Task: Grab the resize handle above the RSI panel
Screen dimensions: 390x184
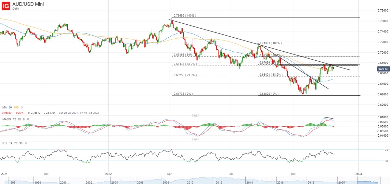Action: coord(195,139)
